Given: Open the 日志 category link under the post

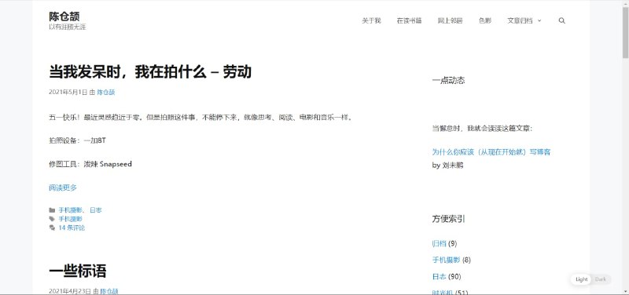Looking at the screenshot, I should pyautogui.click(x=95, y=210).
